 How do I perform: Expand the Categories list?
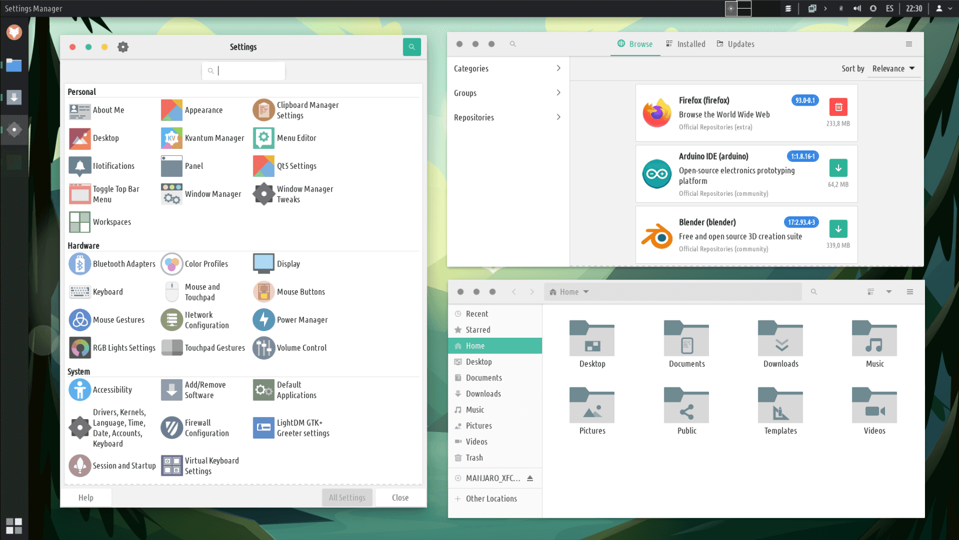507,69
